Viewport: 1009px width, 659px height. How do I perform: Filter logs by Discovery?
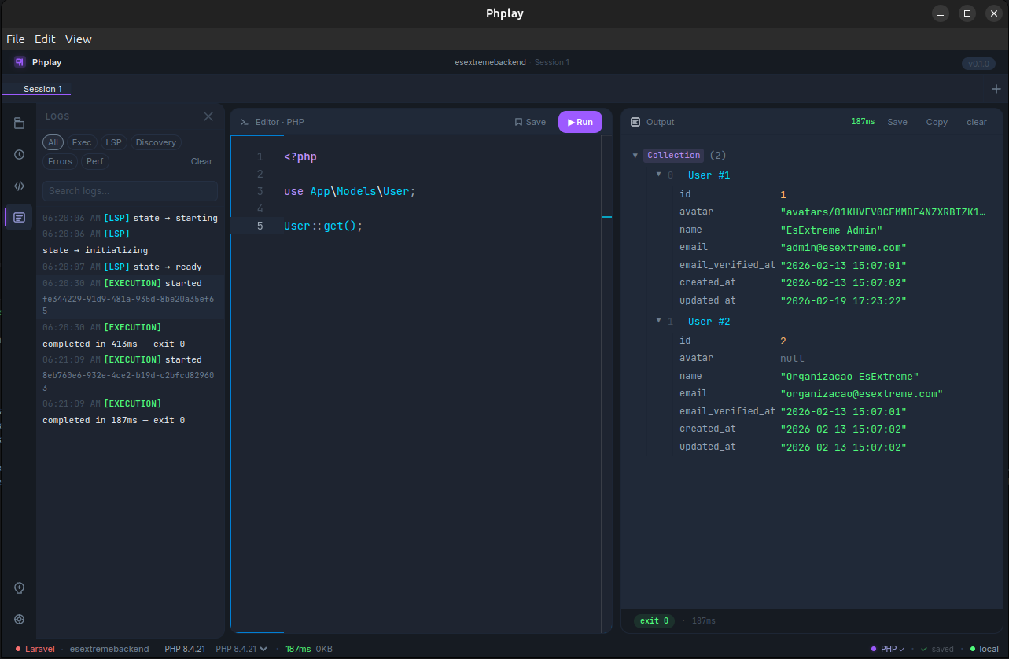pos(156,142)
